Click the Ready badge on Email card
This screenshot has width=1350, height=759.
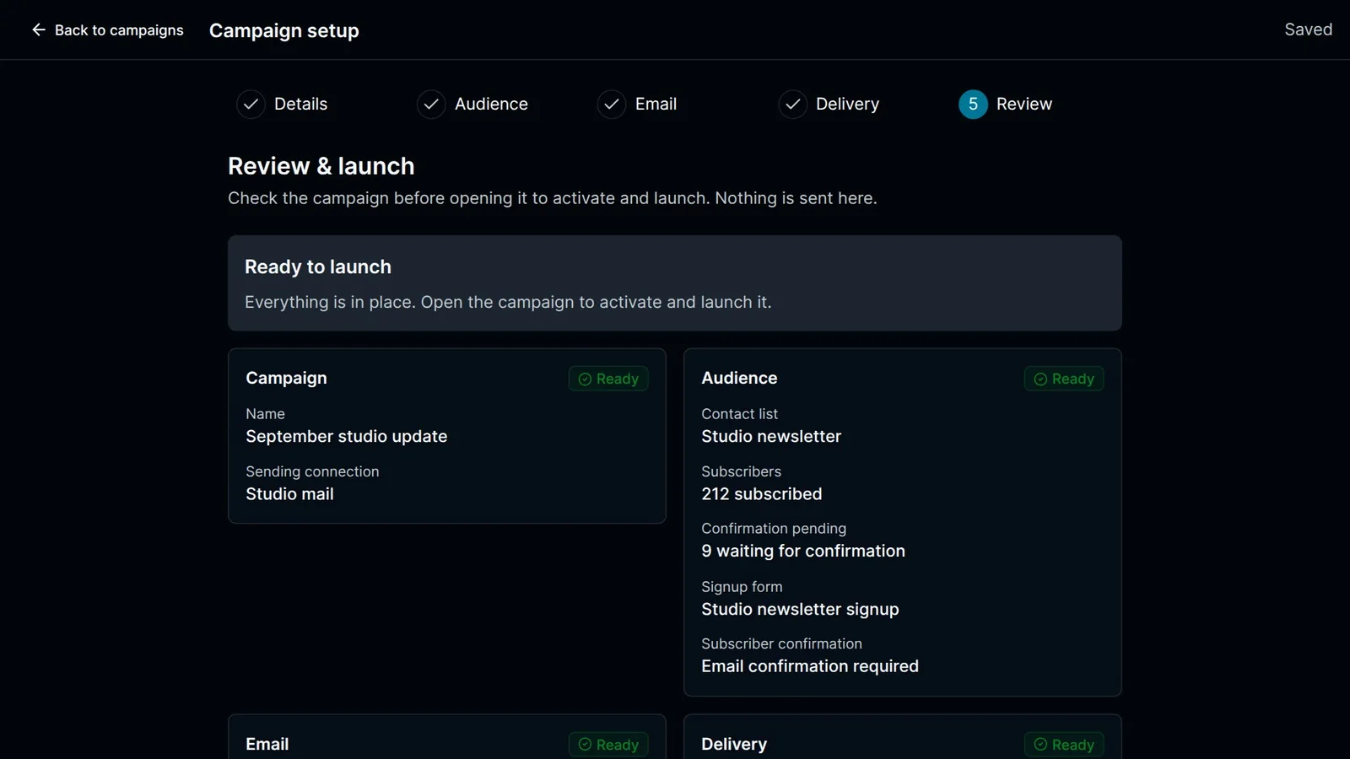point(608,745)
